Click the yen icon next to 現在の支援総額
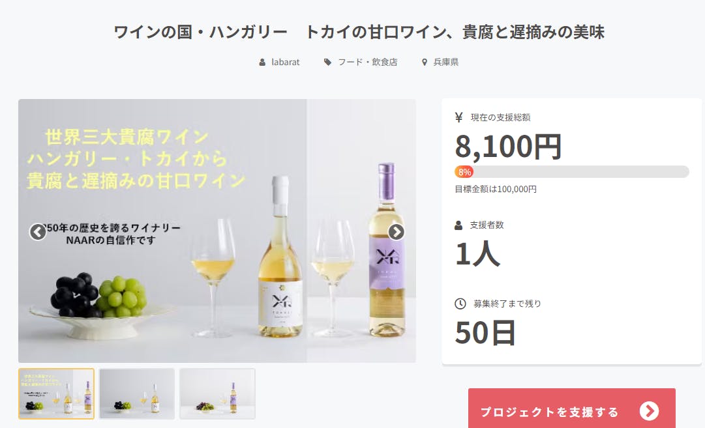 pos(458,117)
